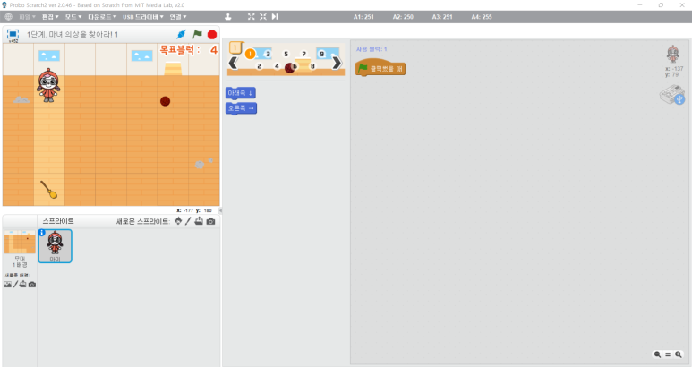The width and height of the screenshot is (692, 367).
Task: Select level 8 in the level map
Action: coord(312,66)
